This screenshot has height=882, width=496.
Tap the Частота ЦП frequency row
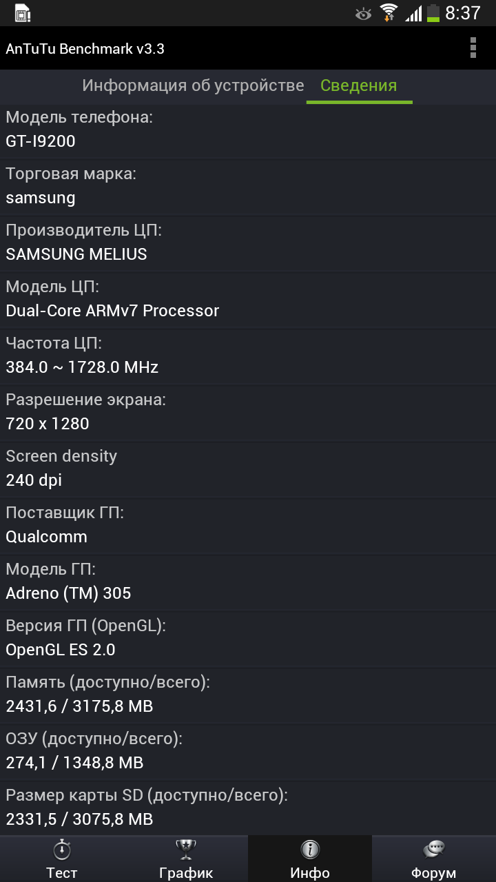coord(248,356)
